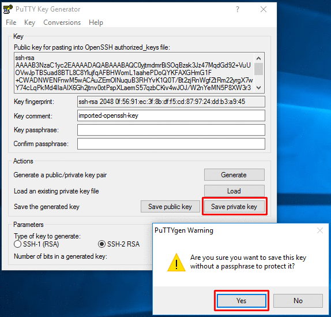Click into the Key passphrase field
Image resolution: width=331 pixels, height=317 pixels.
click(x=171, y=130)
